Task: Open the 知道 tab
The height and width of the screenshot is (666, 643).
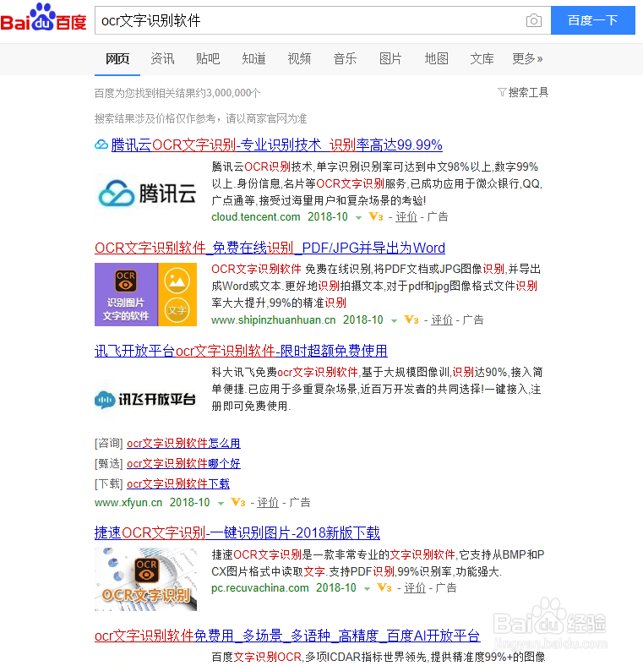Action: 253,58
